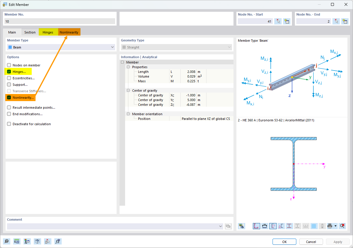This screenshot has height=248, width=353.
Task: Open the Member Type dropdown
Action: point(112,47)
